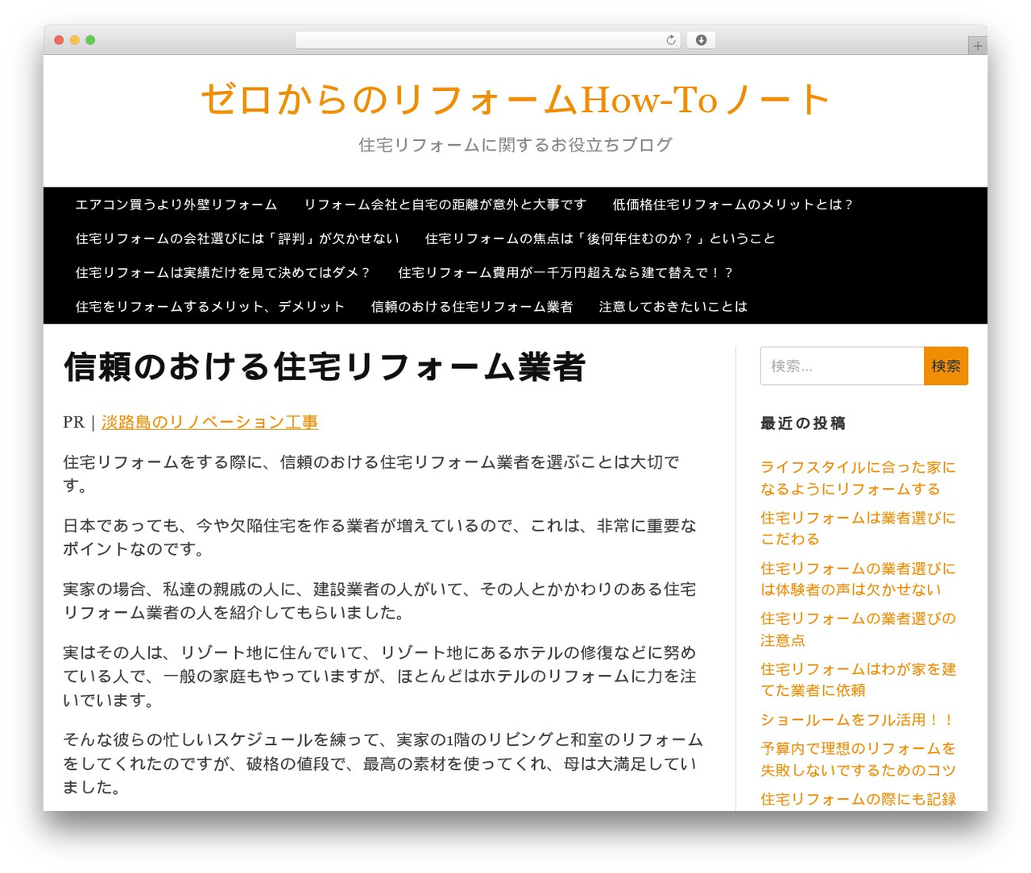1031x873 pixels.
Task: Open recent post 住宅リフォームはわが家を建てた業者に依頼
Action: 859,680
